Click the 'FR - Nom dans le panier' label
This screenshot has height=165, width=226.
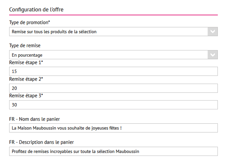point(34,119)
